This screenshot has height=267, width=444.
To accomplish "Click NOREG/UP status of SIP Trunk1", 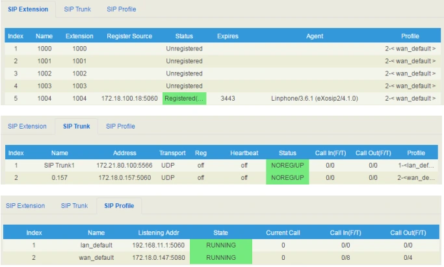I will 287,165.
